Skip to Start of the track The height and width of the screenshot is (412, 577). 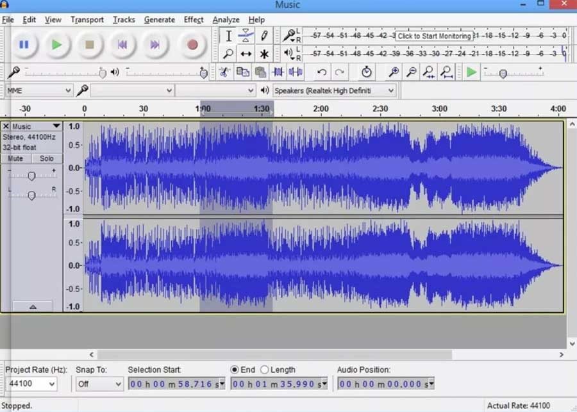click(x=122, y=44)
